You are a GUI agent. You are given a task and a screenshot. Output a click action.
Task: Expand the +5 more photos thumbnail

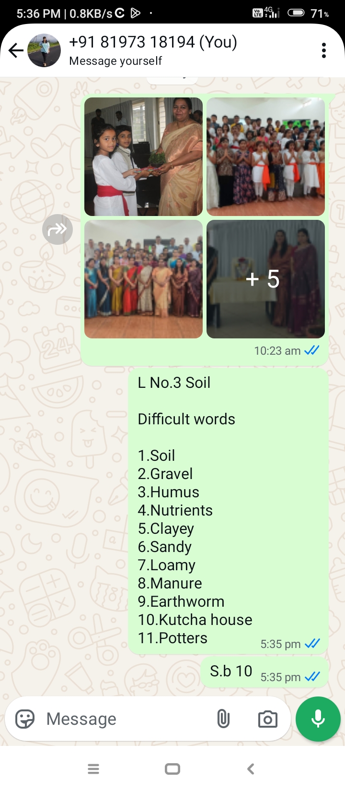coord(265,279)
